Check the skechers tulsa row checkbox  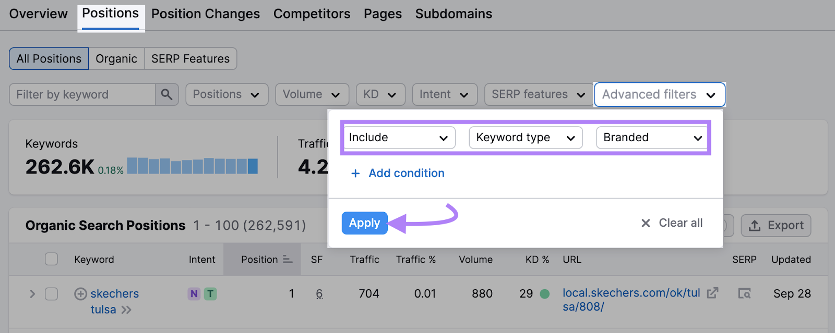pyautogui.click(x=51, y=294)
